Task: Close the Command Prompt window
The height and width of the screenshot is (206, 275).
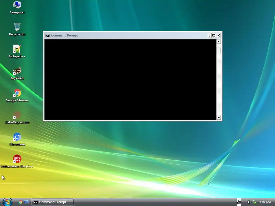Action: pos(219,36)
